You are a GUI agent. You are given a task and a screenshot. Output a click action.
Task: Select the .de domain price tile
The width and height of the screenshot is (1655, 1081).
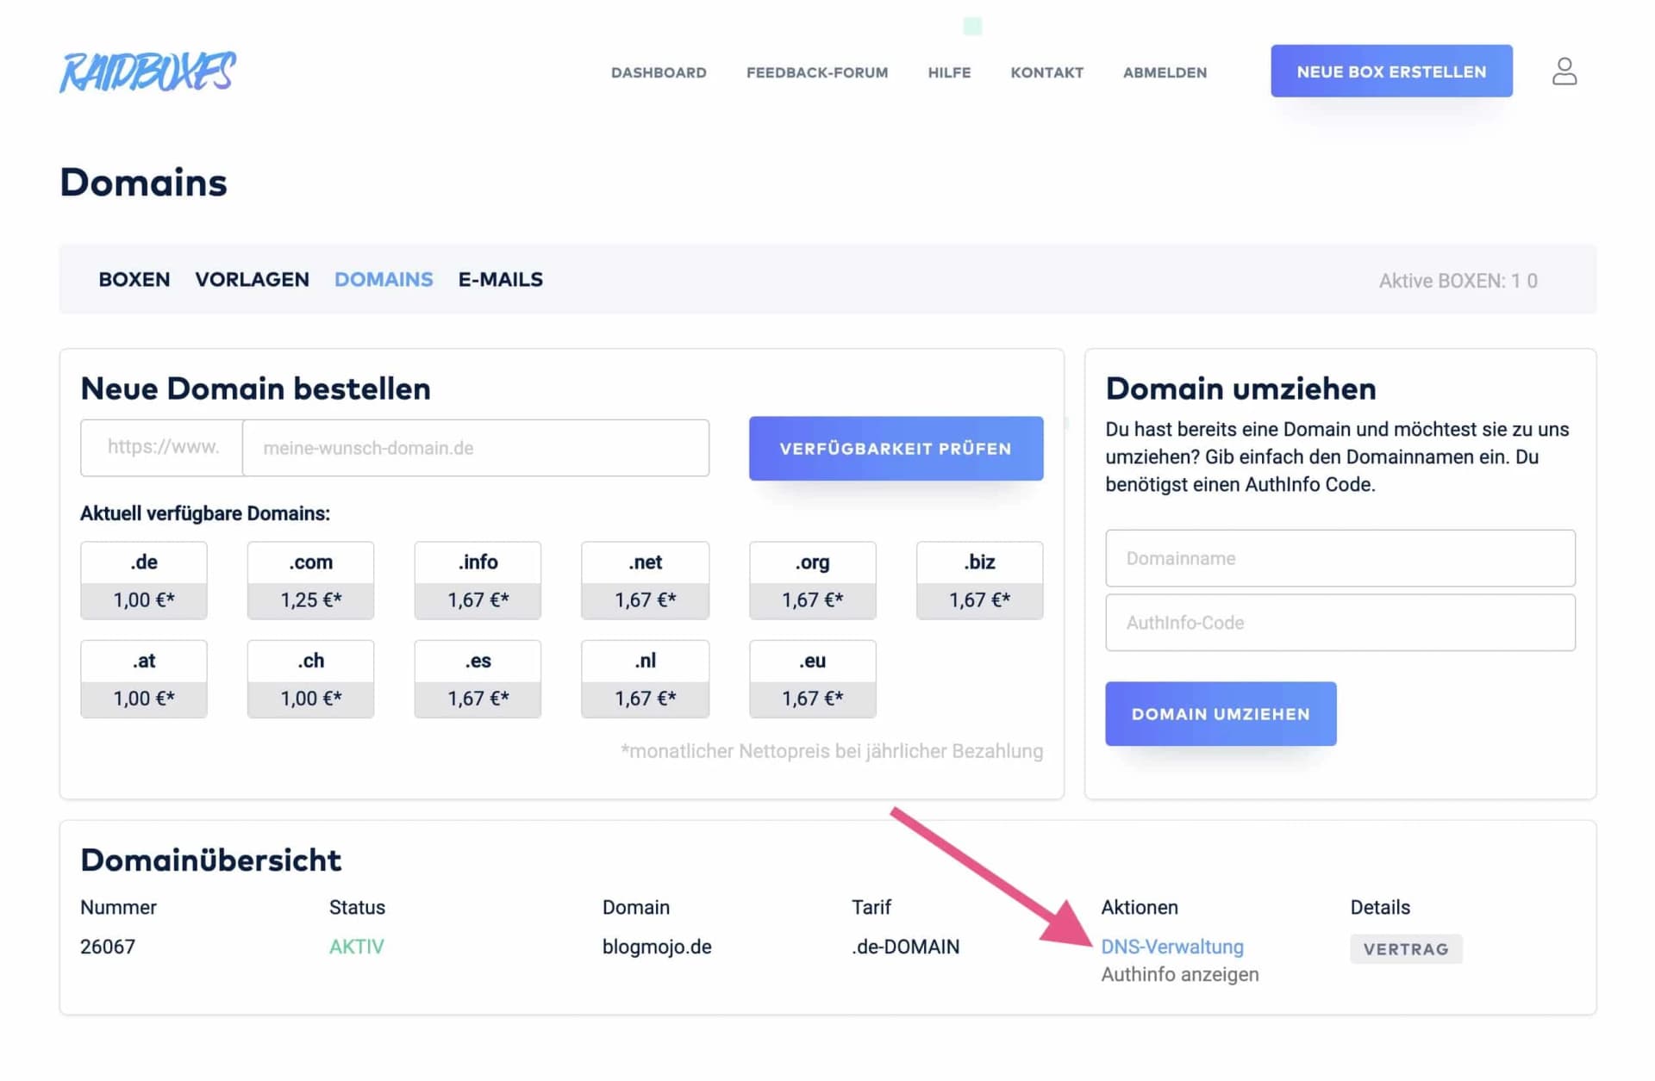point(143,580)
